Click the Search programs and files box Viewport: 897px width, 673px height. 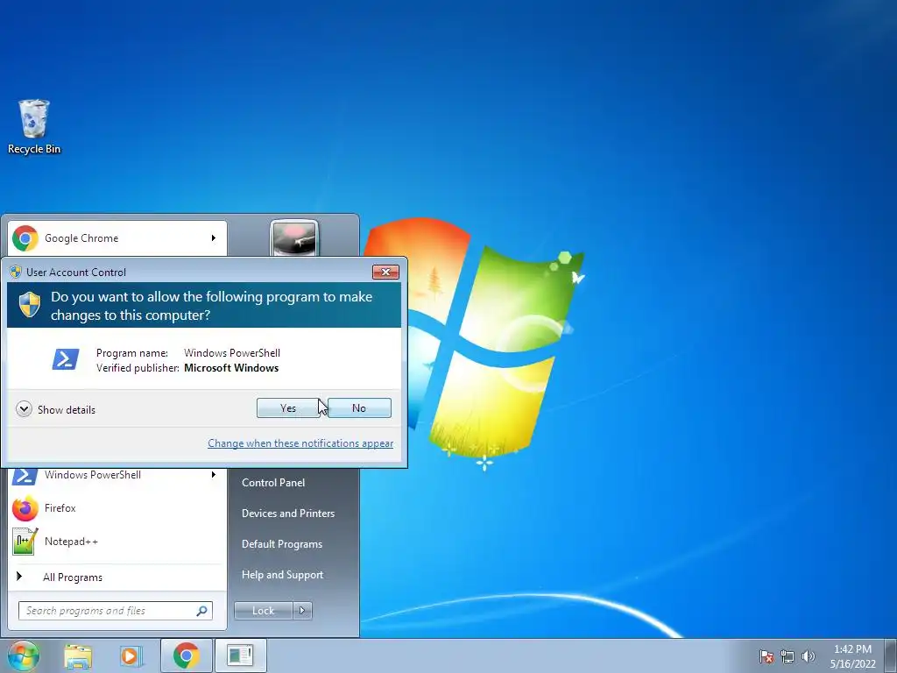(x=116, y=611)
